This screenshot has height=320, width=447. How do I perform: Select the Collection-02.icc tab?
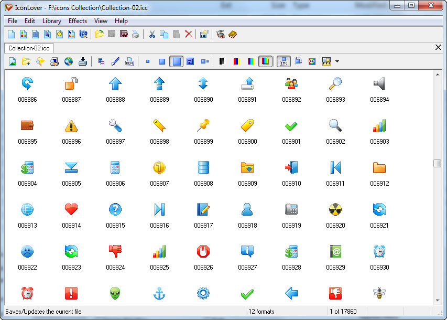tap(29, 48)
